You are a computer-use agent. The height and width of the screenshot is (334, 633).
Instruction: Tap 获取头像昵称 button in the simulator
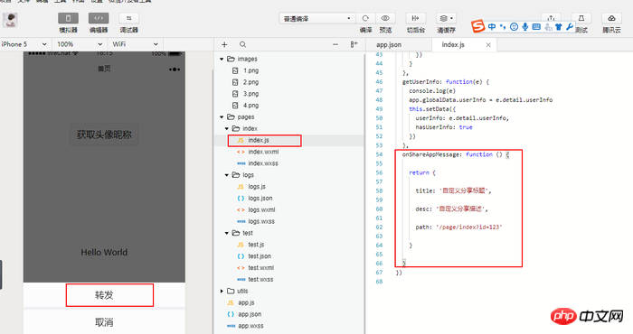104,135
